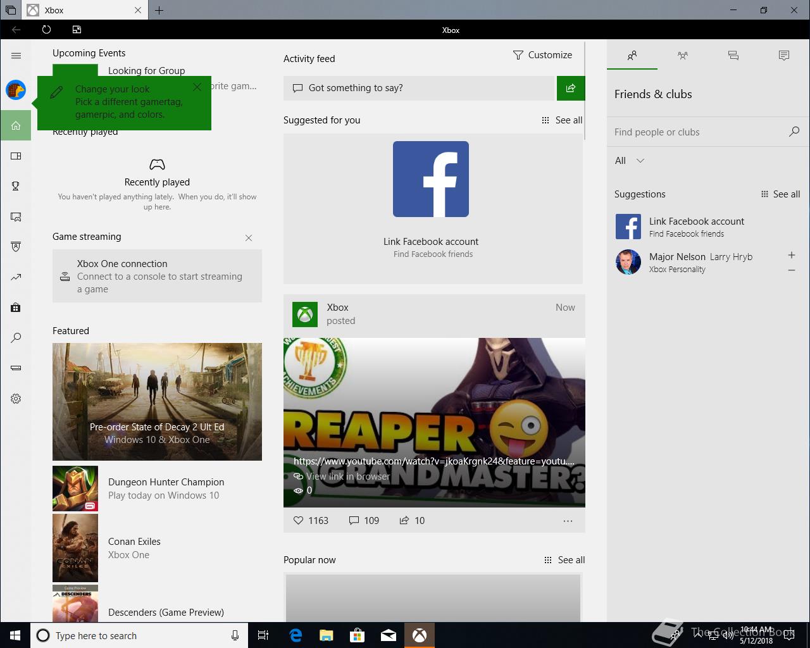Open more options ellipsis on Xbox post

point(568,521)
